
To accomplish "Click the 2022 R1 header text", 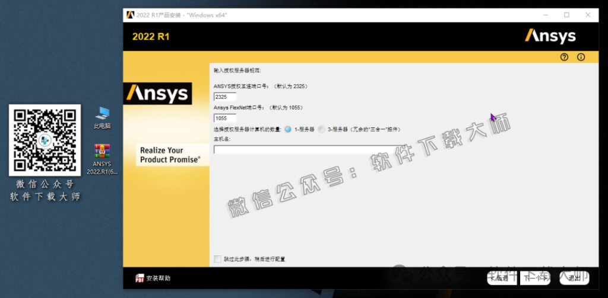I will coord(151,37).
